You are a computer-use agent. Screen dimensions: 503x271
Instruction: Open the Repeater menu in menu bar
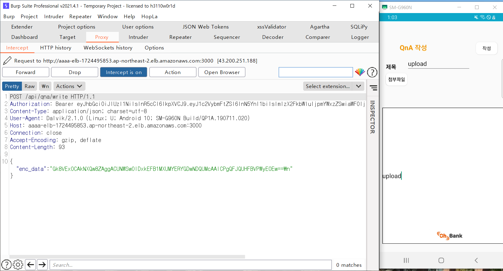coord(80,16)
